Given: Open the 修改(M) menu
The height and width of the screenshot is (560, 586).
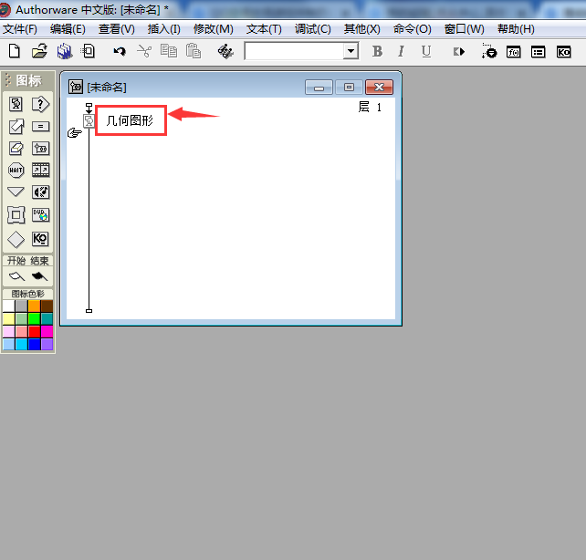Looking at the screenshot, I should coord(213,29).
